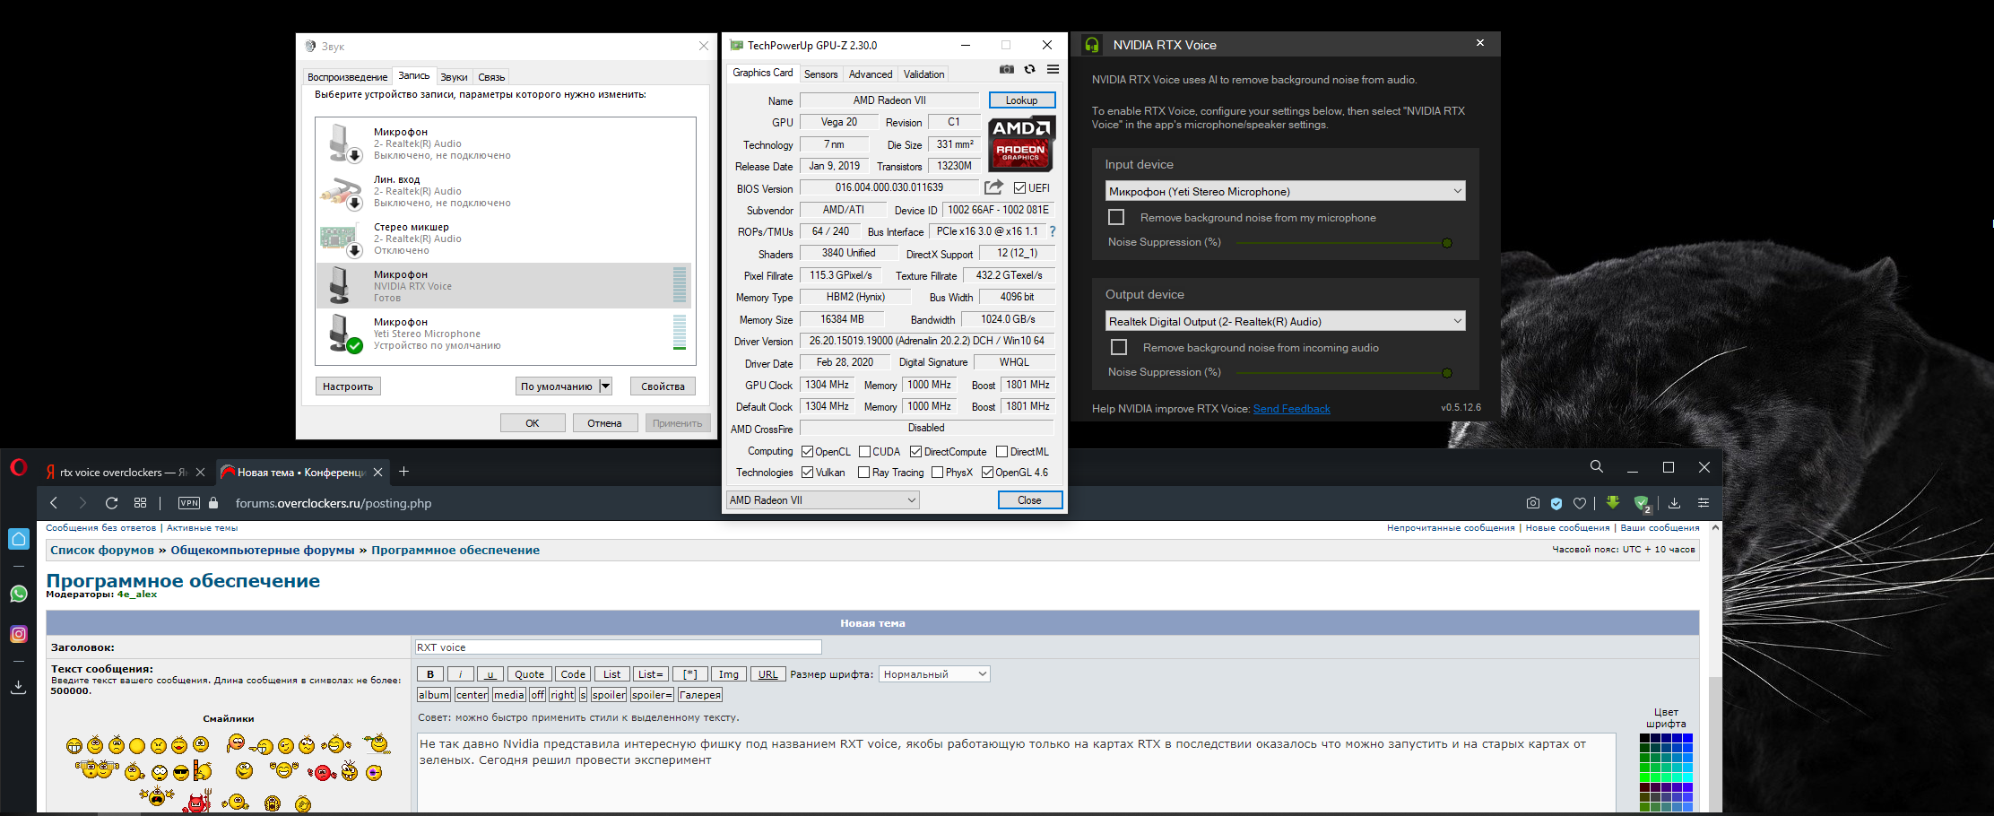
Task: Click the Quote BBCode button
Action: 529,674
